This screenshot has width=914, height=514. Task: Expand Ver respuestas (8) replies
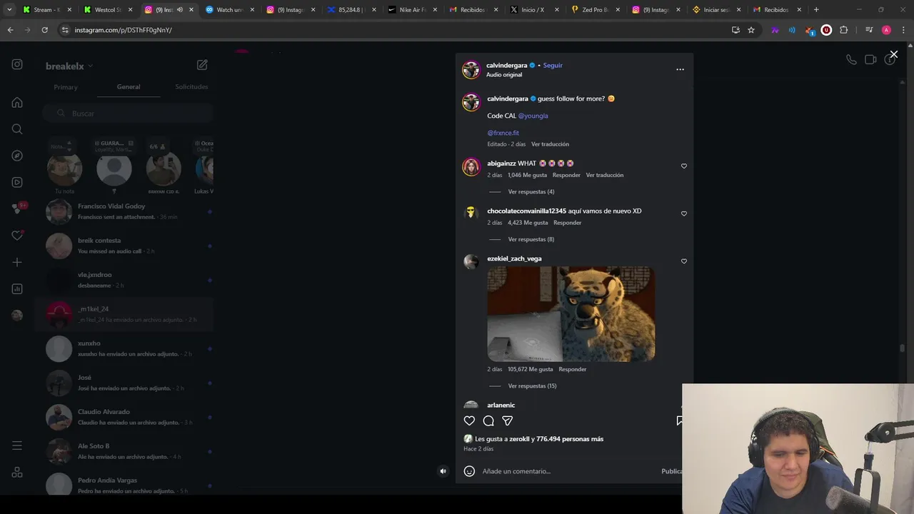[x=531, y=240]
